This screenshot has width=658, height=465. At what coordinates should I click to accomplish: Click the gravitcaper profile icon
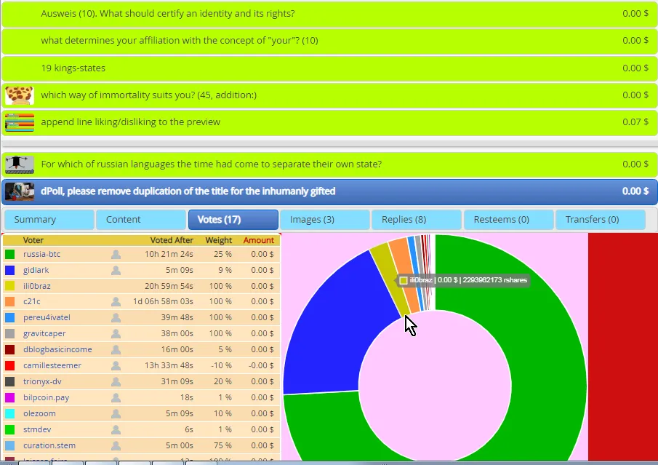point(116,333)
